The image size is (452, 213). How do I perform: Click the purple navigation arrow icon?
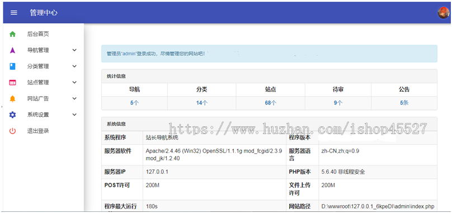click(x=12, y=50)
